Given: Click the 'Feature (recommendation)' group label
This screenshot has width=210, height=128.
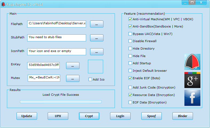Looking at the screenshot, I should [144, 14].
